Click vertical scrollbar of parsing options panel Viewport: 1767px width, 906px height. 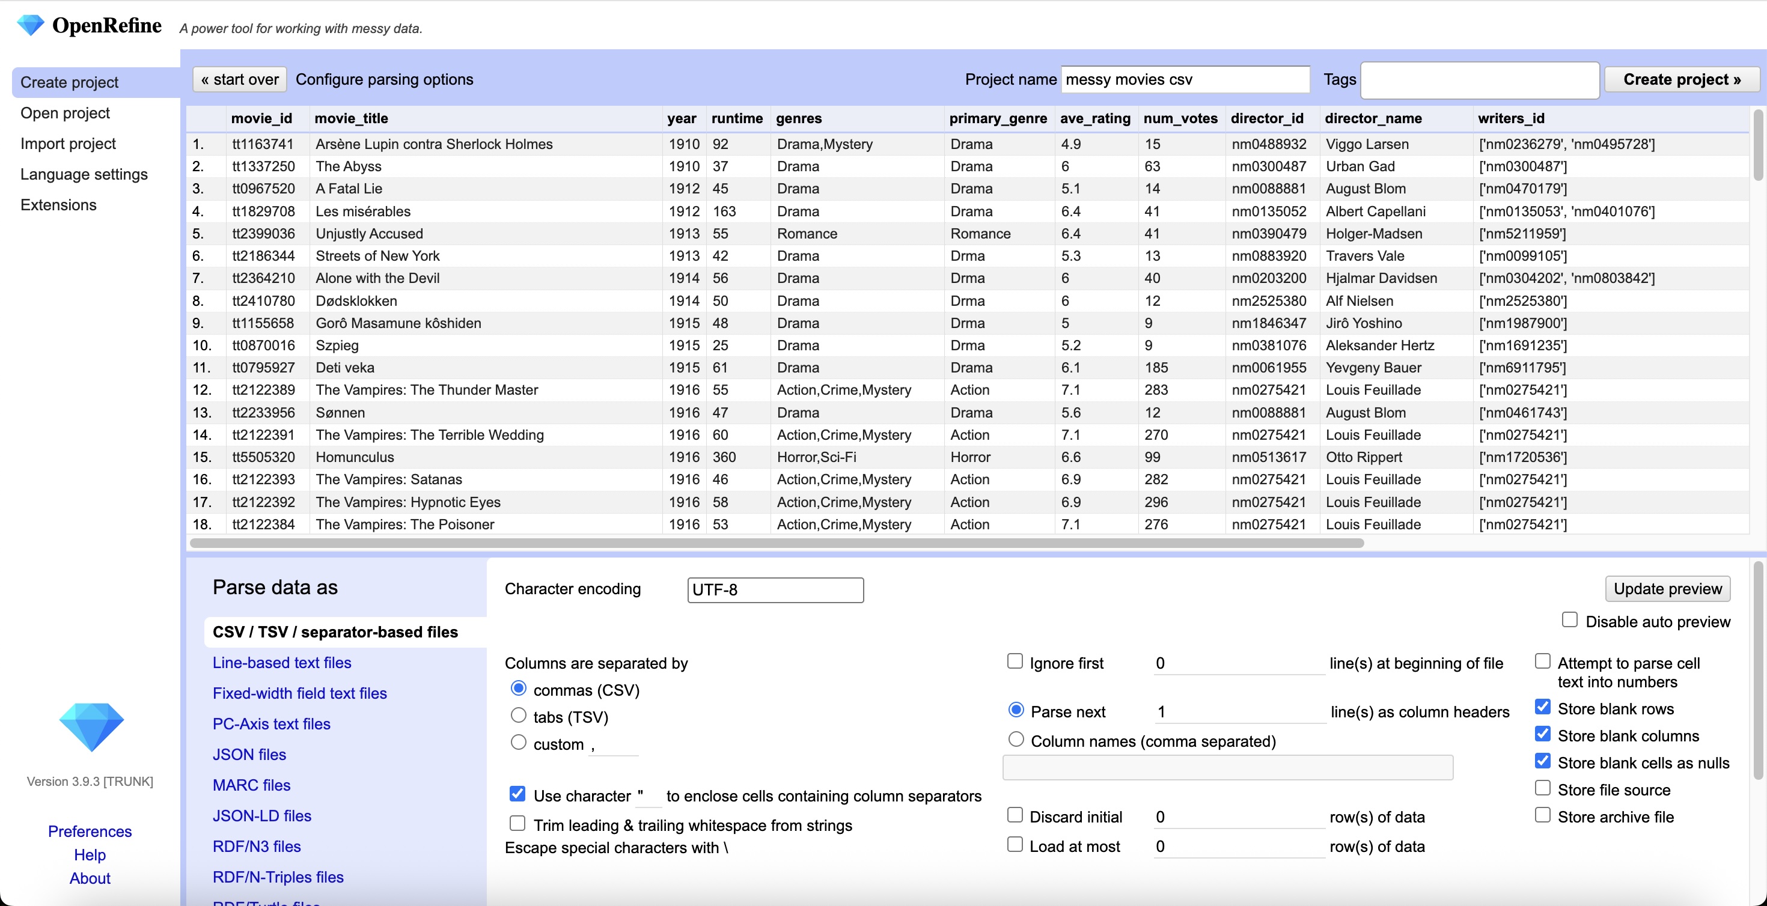[1759, 670]
